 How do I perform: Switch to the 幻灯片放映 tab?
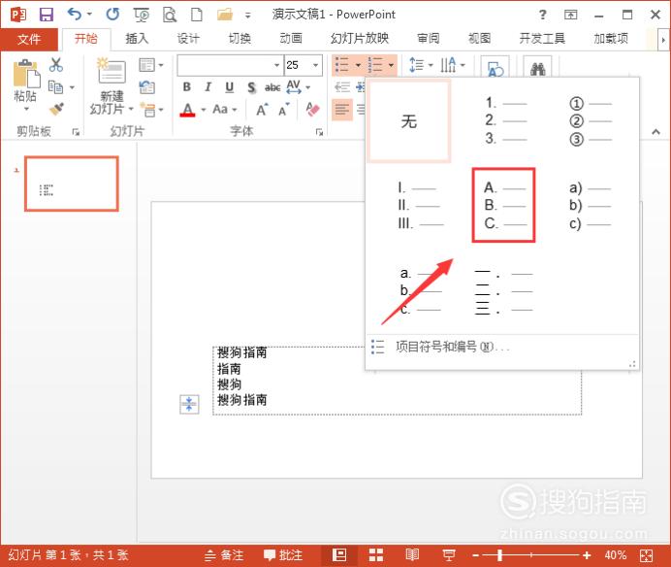click(360, 39)
